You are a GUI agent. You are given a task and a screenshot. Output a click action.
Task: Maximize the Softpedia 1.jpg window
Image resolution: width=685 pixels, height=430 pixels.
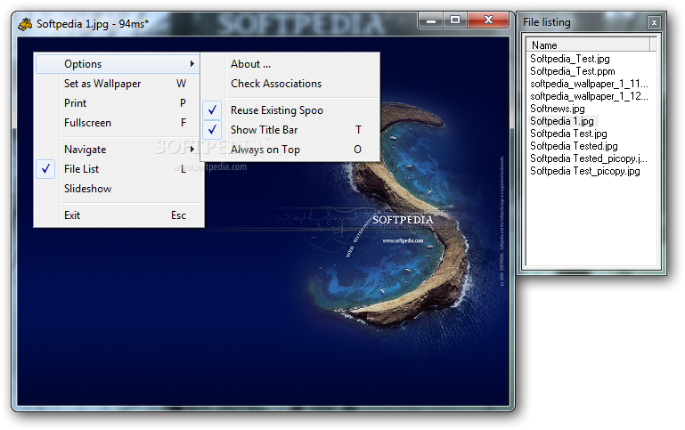click(455, 20)
